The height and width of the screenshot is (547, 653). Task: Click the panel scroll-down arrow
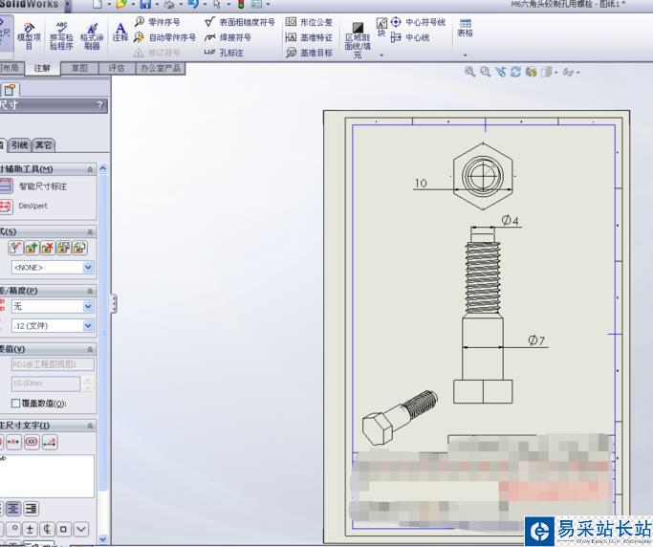(x=103, y=538)
